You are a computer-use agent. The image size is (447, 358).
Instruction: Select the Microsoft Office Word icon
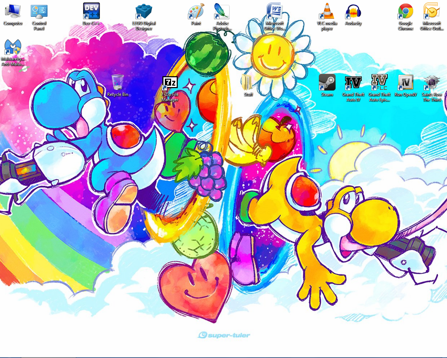pos(274,12)
